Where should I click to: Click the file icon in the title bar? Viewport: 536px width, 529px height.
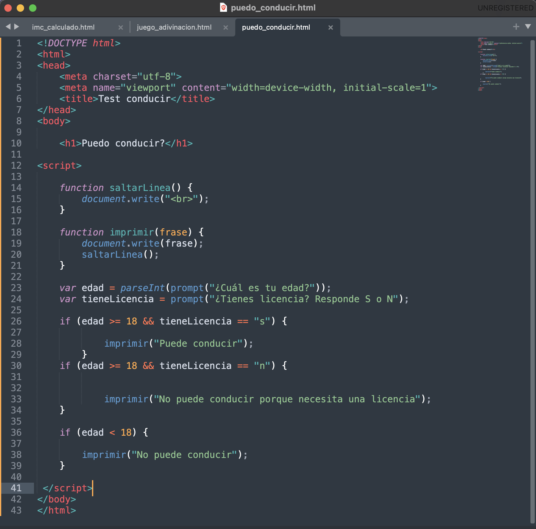[x=224, y=7]
